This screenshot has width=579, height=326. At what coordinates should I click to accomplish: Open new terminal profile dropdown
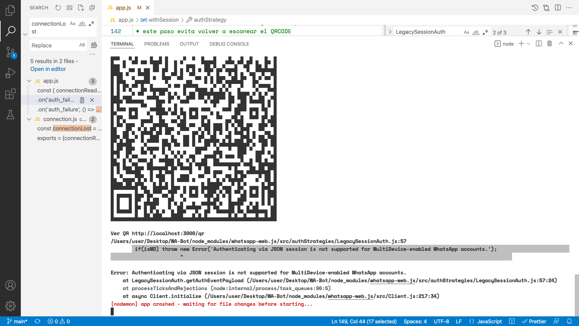[x=529, y=44]
